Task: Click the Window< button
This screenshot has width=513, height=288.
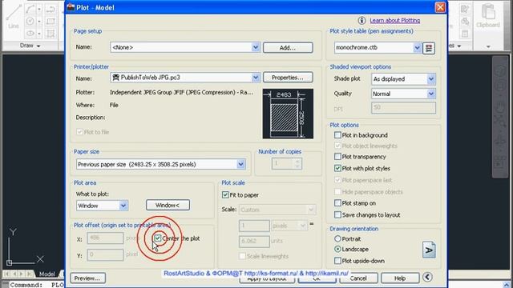Action: [168, 205]
